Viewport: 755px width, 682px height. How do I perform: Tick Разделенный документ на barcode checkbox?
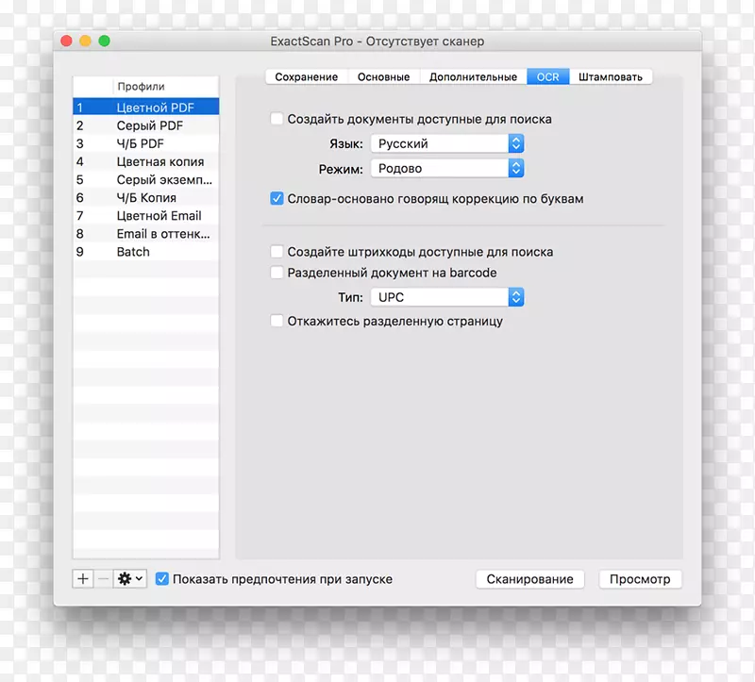pyautogui.click(x=277, y=273)
